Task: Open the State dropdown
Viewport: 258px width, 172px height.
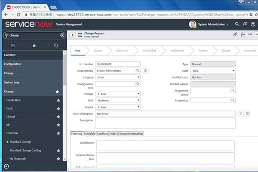Action: [213, 71]
